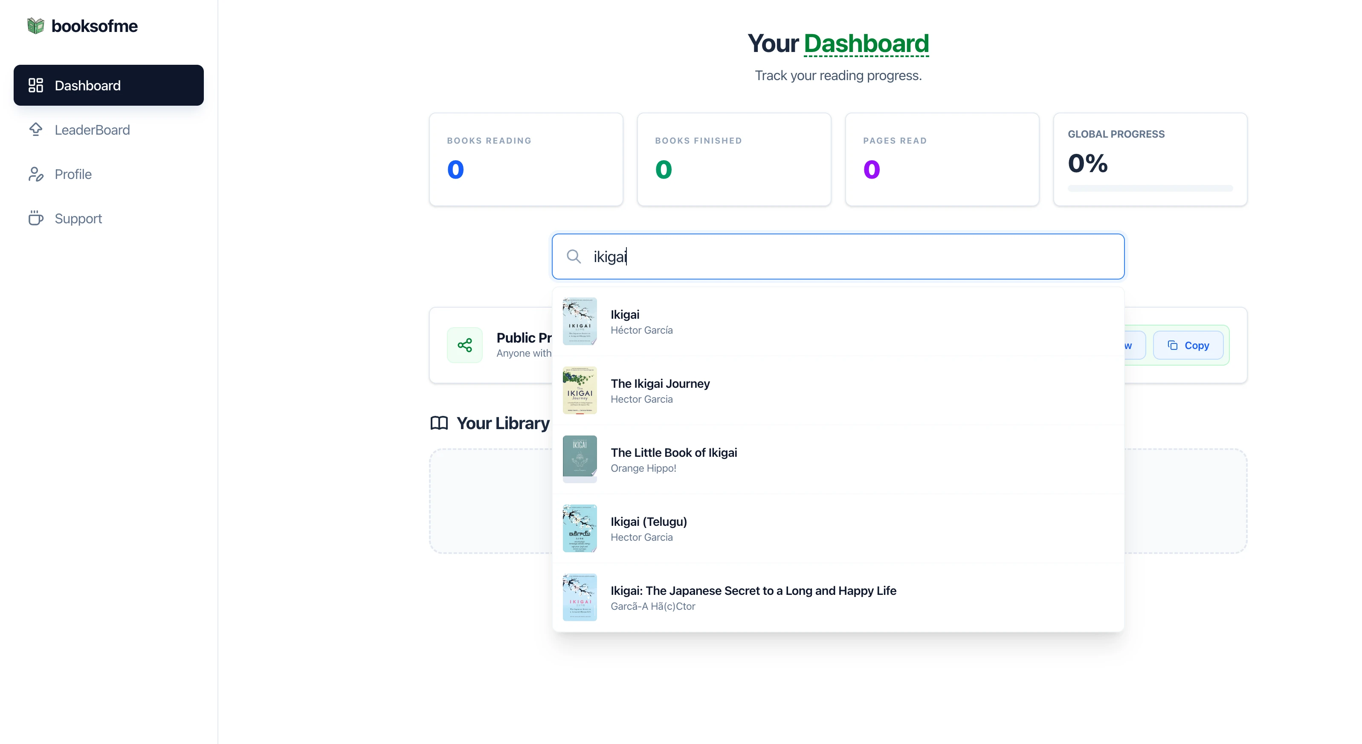Go to Profile page in sidebar
This screenshot has width=1362, height=744.
(x=73, y=174)
